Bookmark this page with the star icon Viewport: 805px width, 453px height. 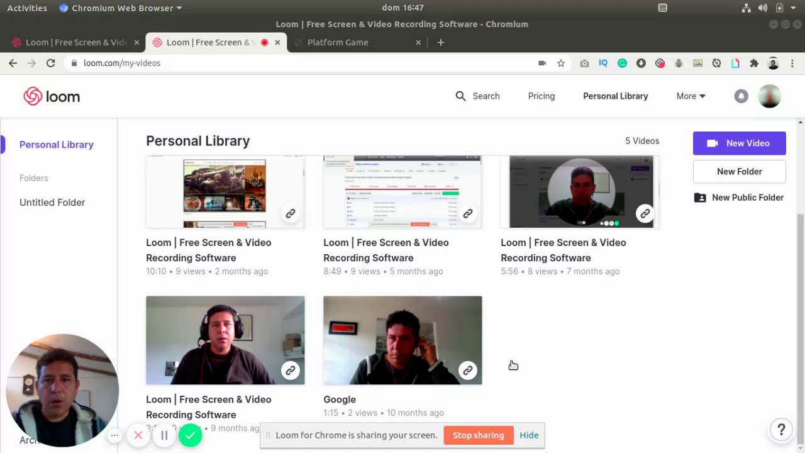561,63
